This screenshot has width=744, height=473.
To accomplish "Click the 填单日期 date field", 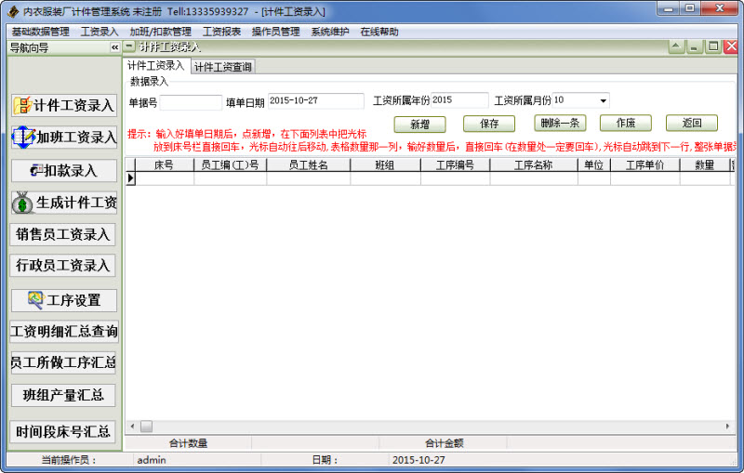I will tap(316, 101).
